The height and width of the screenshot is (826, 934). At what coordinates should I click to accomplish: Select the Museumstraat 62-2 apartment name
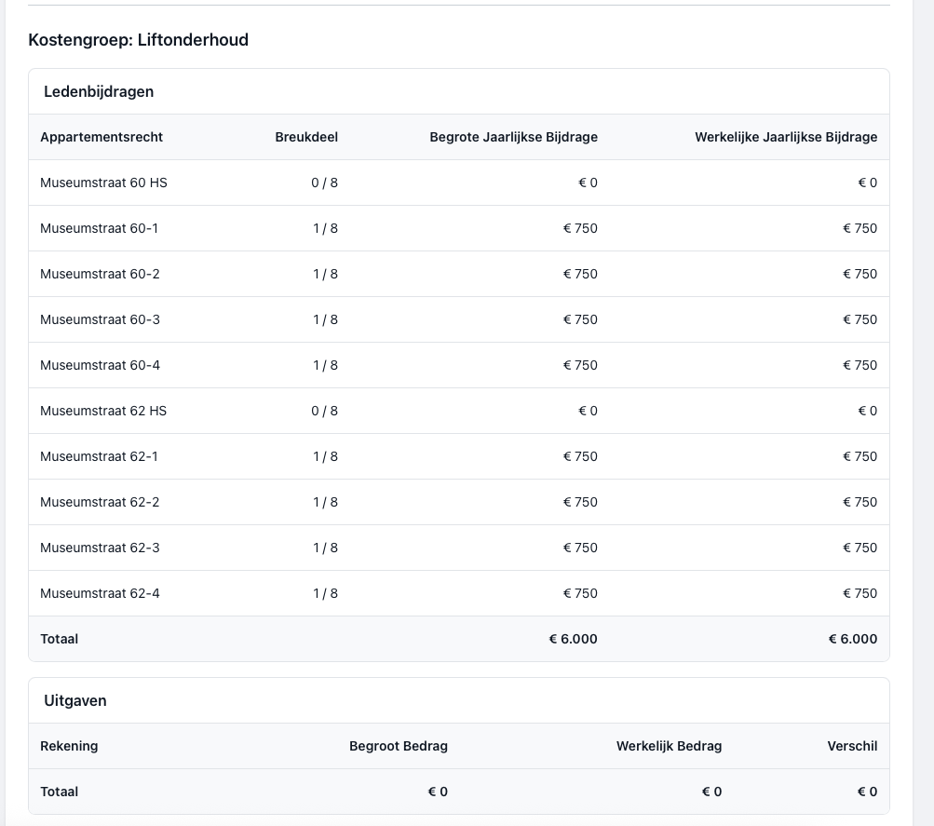100,502
